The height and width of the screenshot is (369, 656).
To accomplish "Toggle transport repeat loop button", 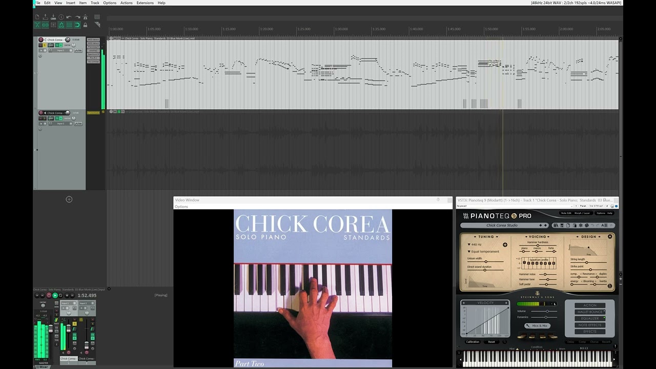I will (60, 295).
